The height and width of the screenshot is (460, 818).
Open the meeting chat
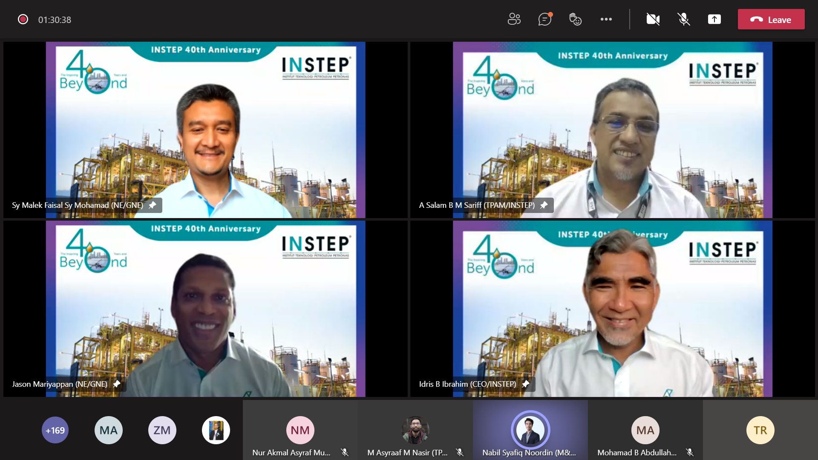(545, 19)
